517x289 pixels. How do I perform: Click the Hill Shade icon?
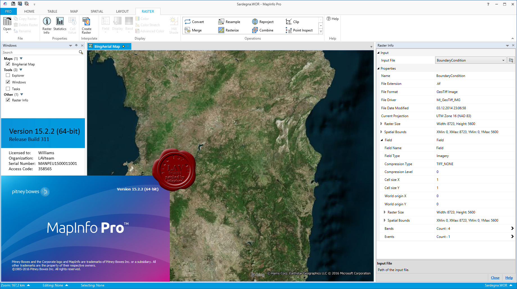click(x=174, y=25)
